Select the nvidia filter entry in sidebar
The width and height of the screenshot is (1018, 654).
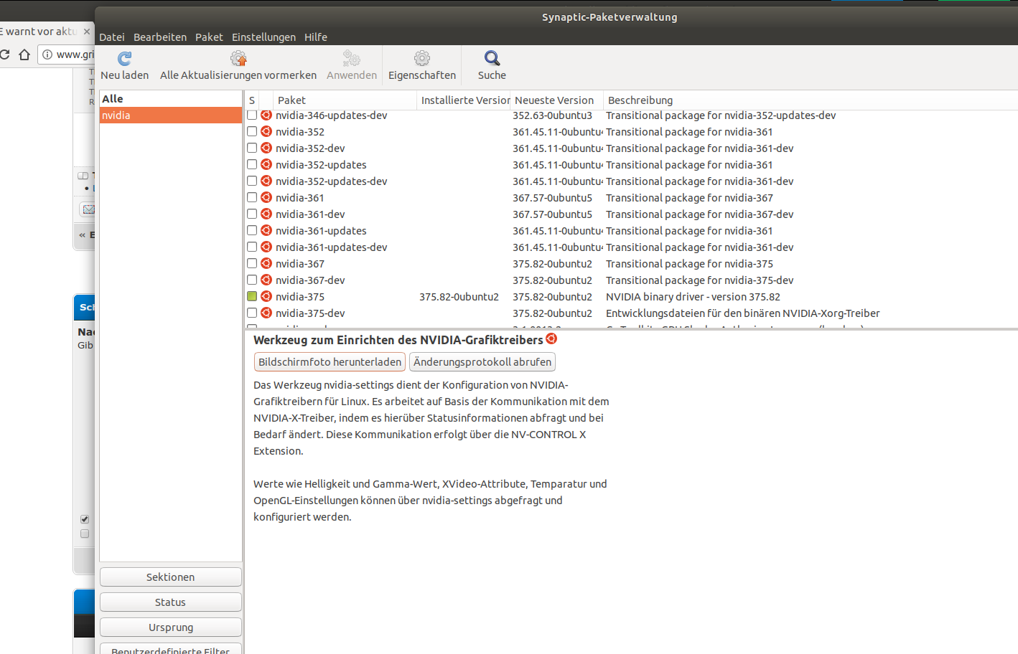tap(171, 115)
